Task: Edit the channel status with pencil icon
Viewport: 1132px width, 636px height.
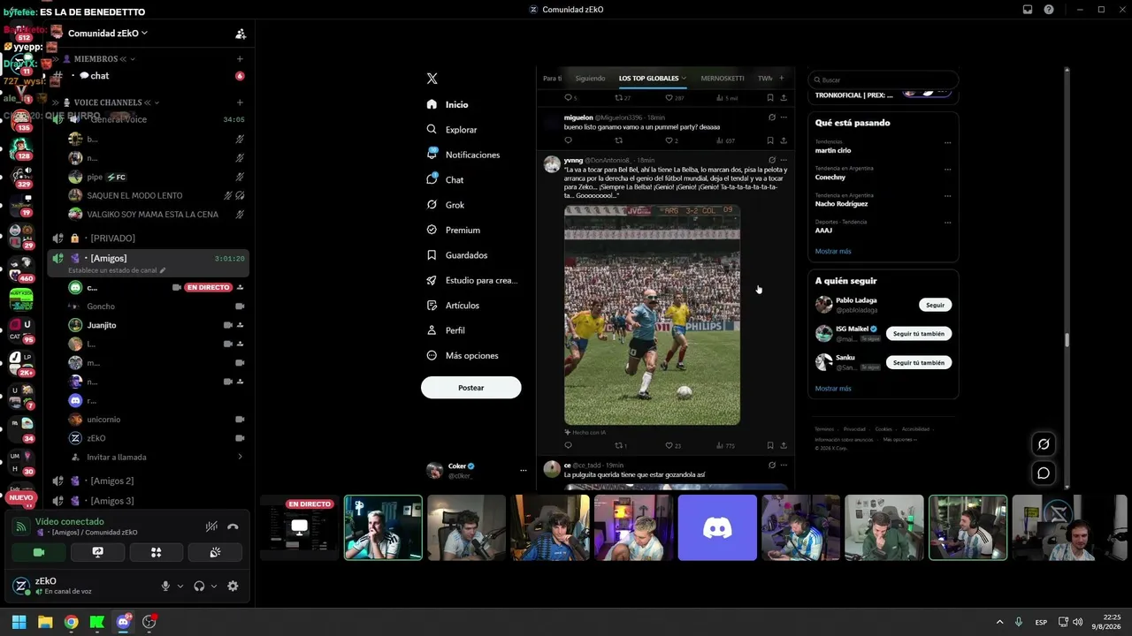Action: [x=163, y=270]
